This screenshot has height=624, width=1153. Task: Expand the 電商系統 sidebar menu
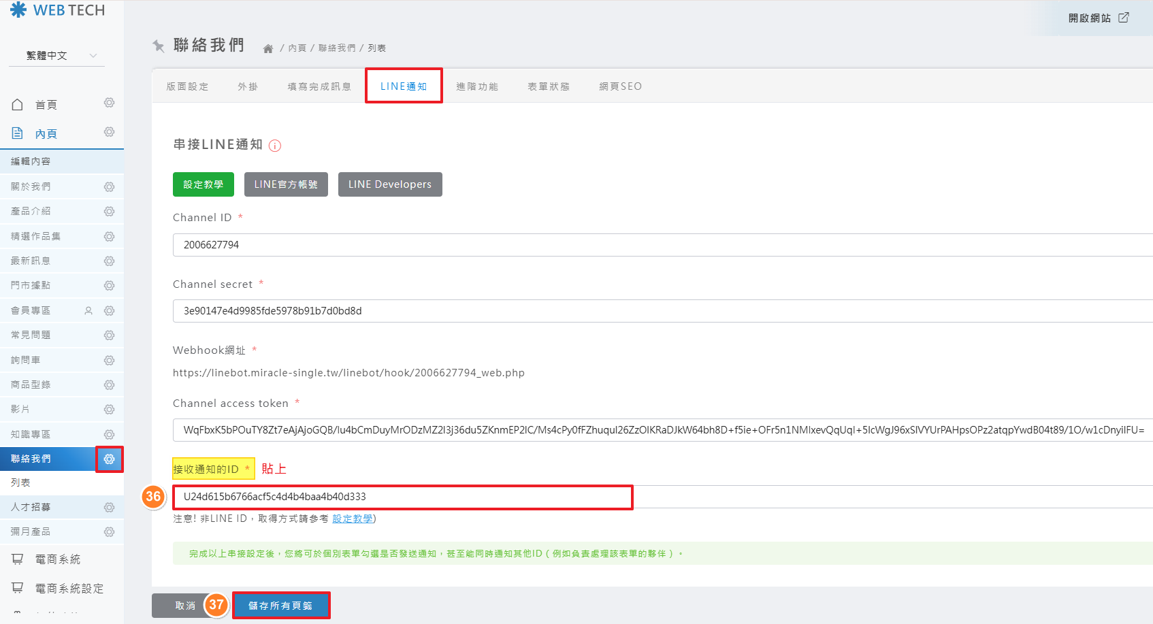coord(57,559)
